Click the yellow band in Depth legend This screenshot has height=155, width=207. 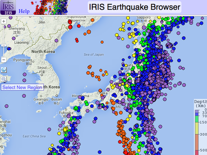tap(197, 128)
